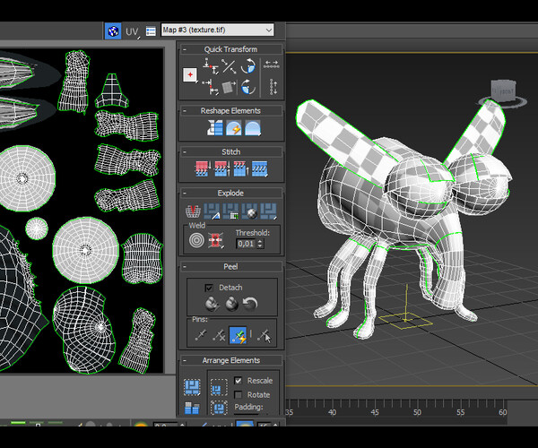This screenshot has height=448, width=538.
Task: Click the Set Pivot icon in Quick Transform
Action: coord(190,74)
